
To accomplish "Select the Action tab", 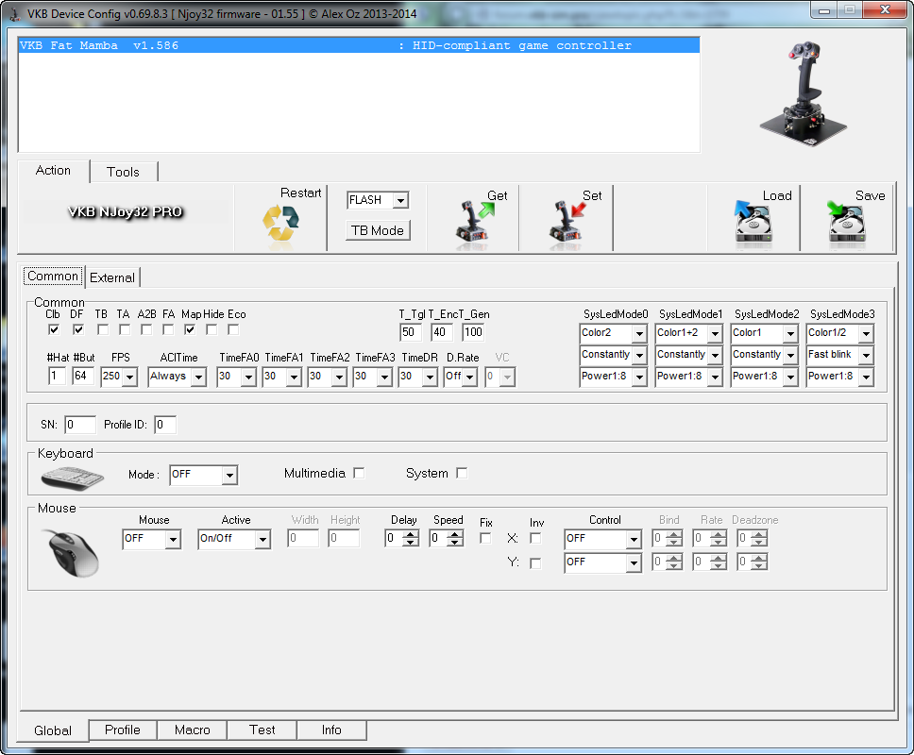I will click(x=53, y=171).
